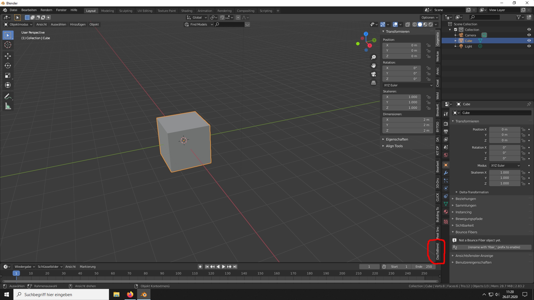Viewport: 534px width, 300px height.
Task: Hide the Cube in the outliner
Action: coord(529,41)
